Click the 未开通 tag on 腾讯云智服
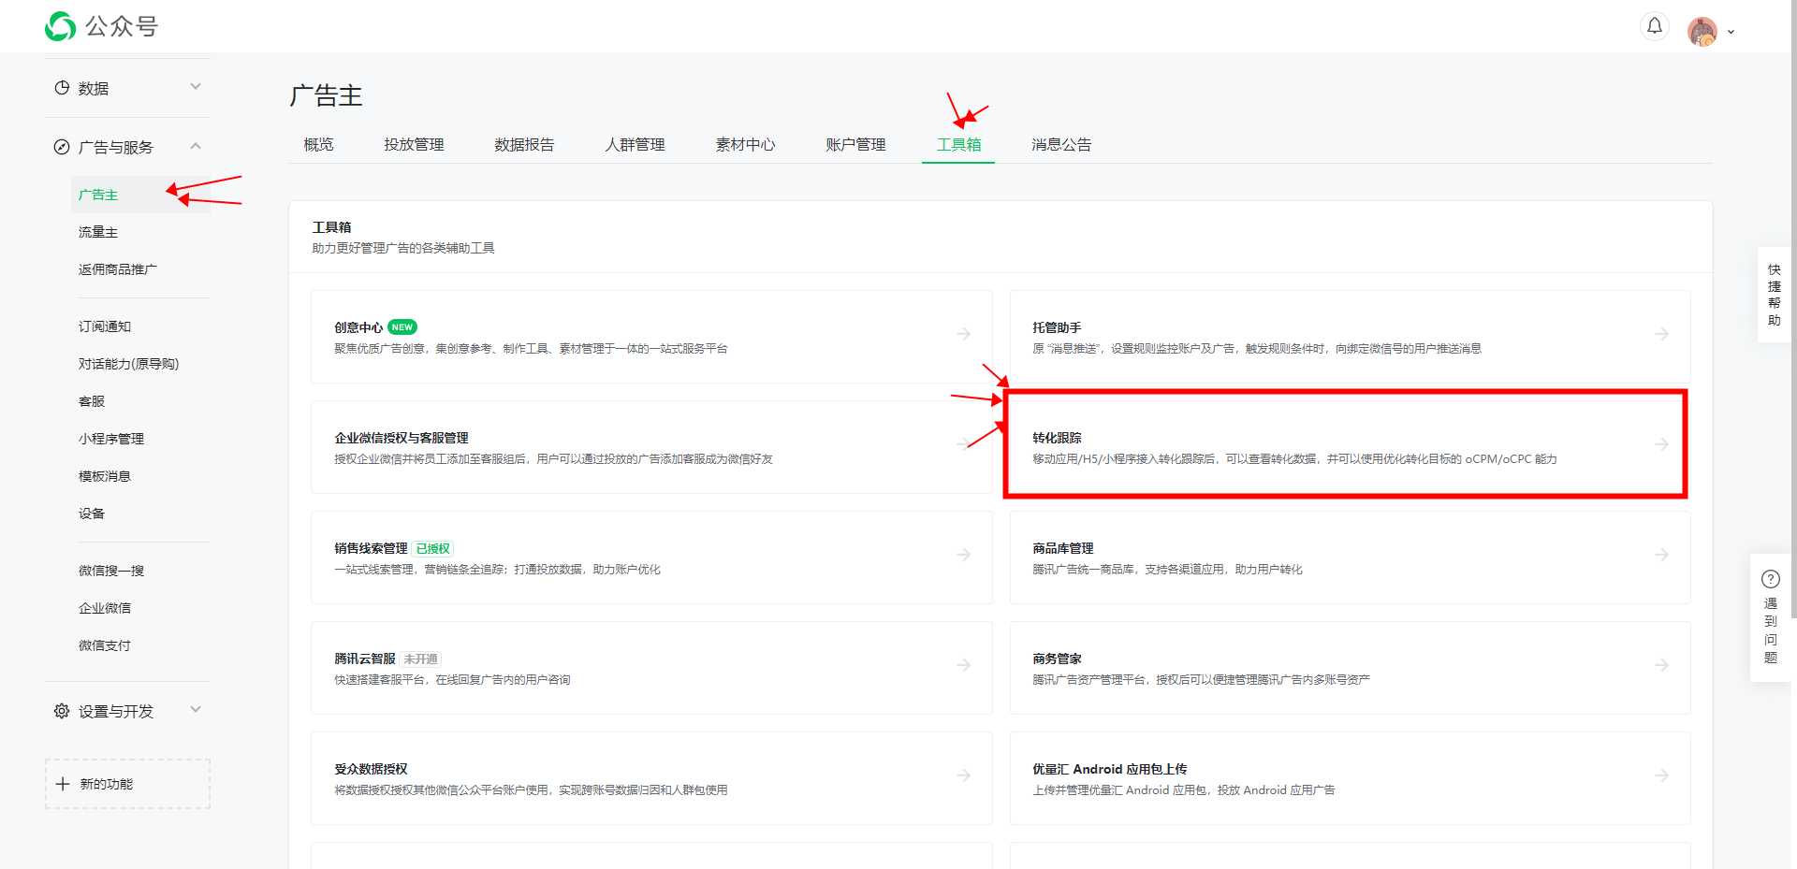 [420, 659]
